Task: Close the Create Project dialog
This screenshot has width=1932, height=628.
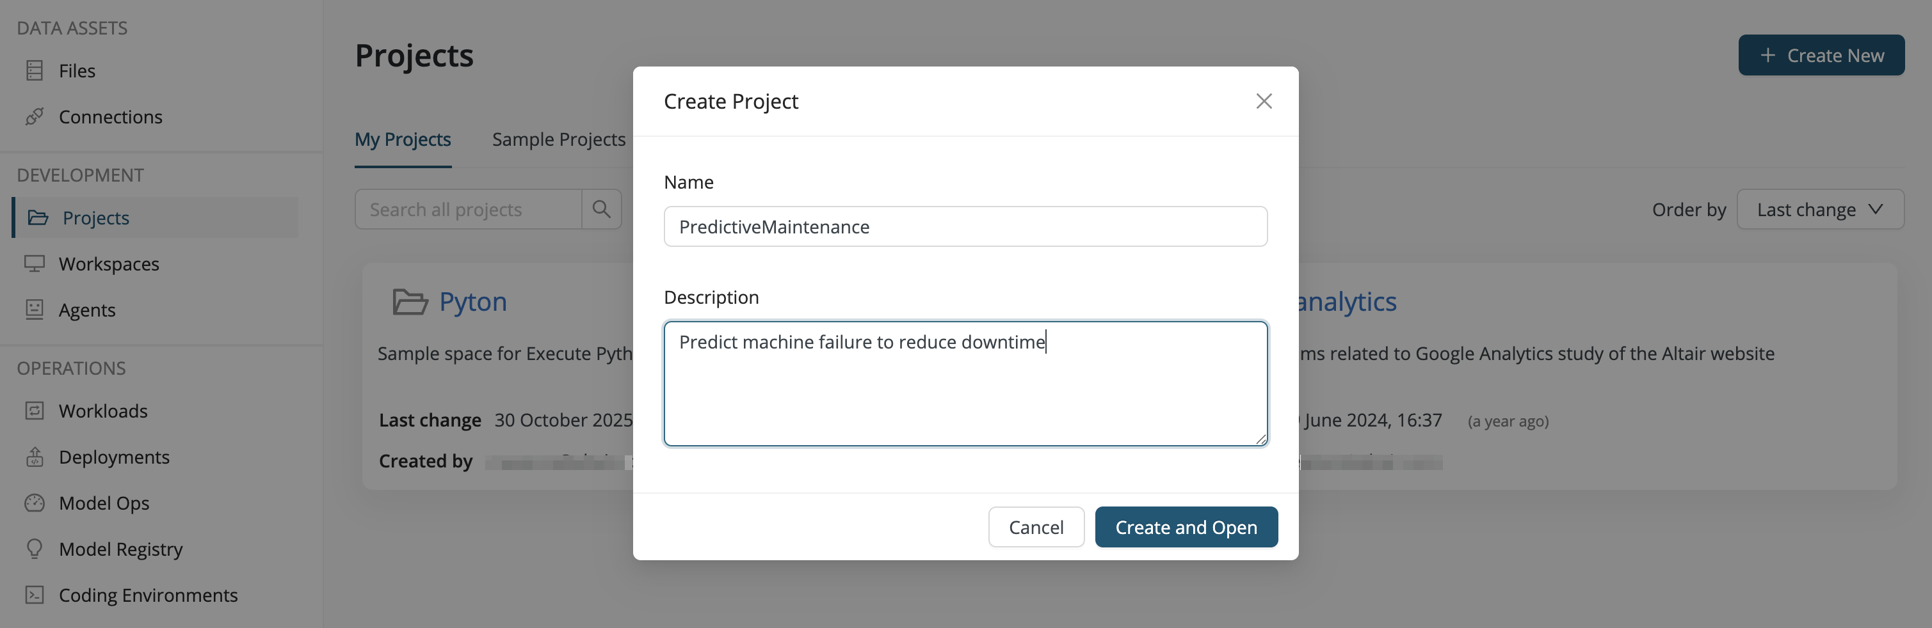Action: tap(1264, 100)
